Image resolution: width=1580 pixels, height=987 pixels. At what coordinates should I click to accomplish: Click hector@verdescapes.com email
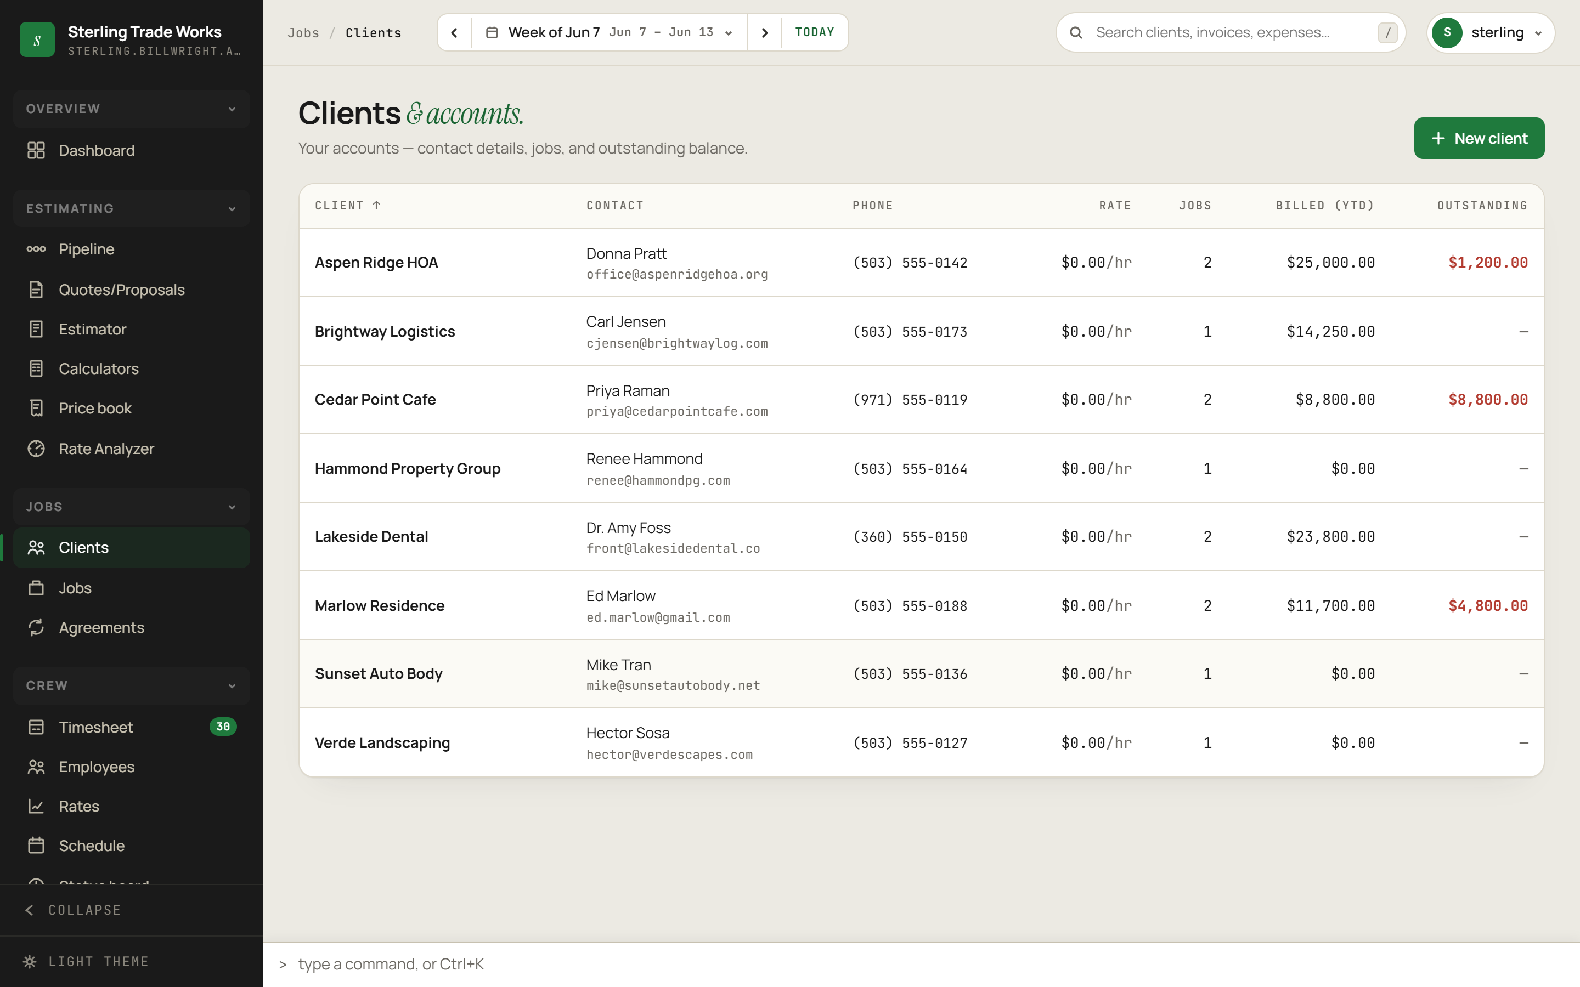[669, 755]
